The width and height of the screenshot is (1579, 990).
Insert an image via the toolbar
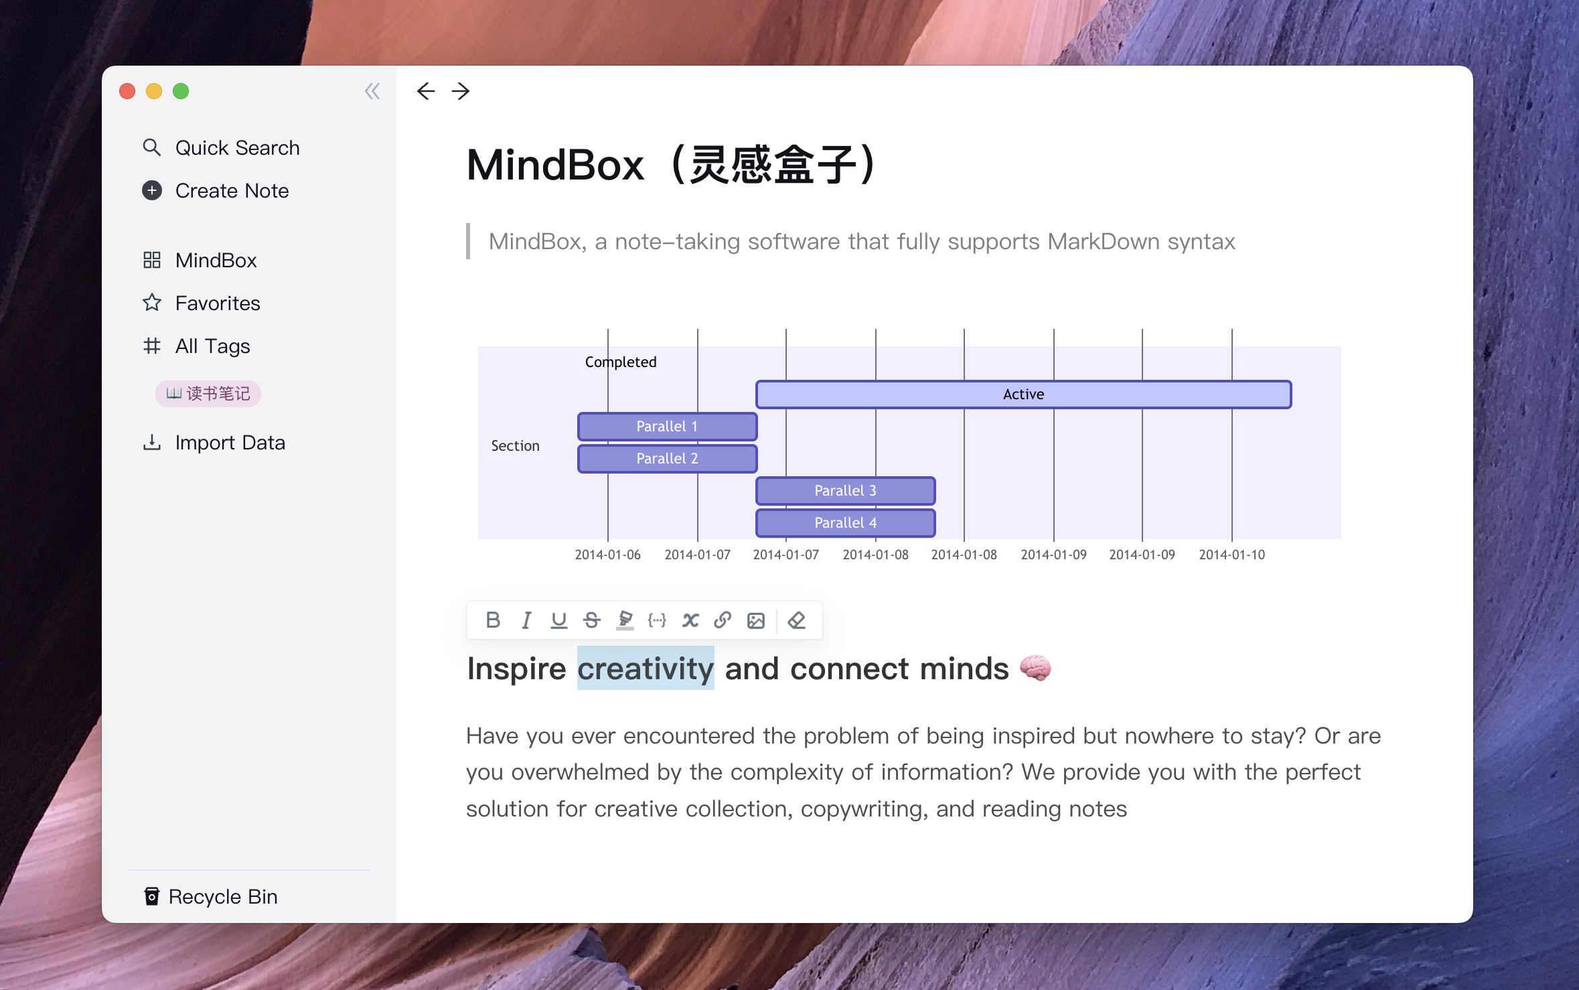click(x=756, y=620)
